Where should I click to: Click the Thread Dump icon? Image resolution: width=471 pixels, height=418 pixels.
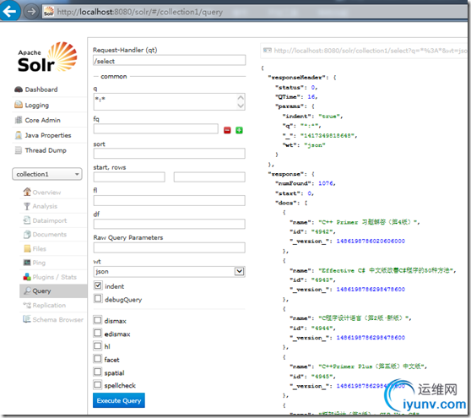[x=19, y=150]
